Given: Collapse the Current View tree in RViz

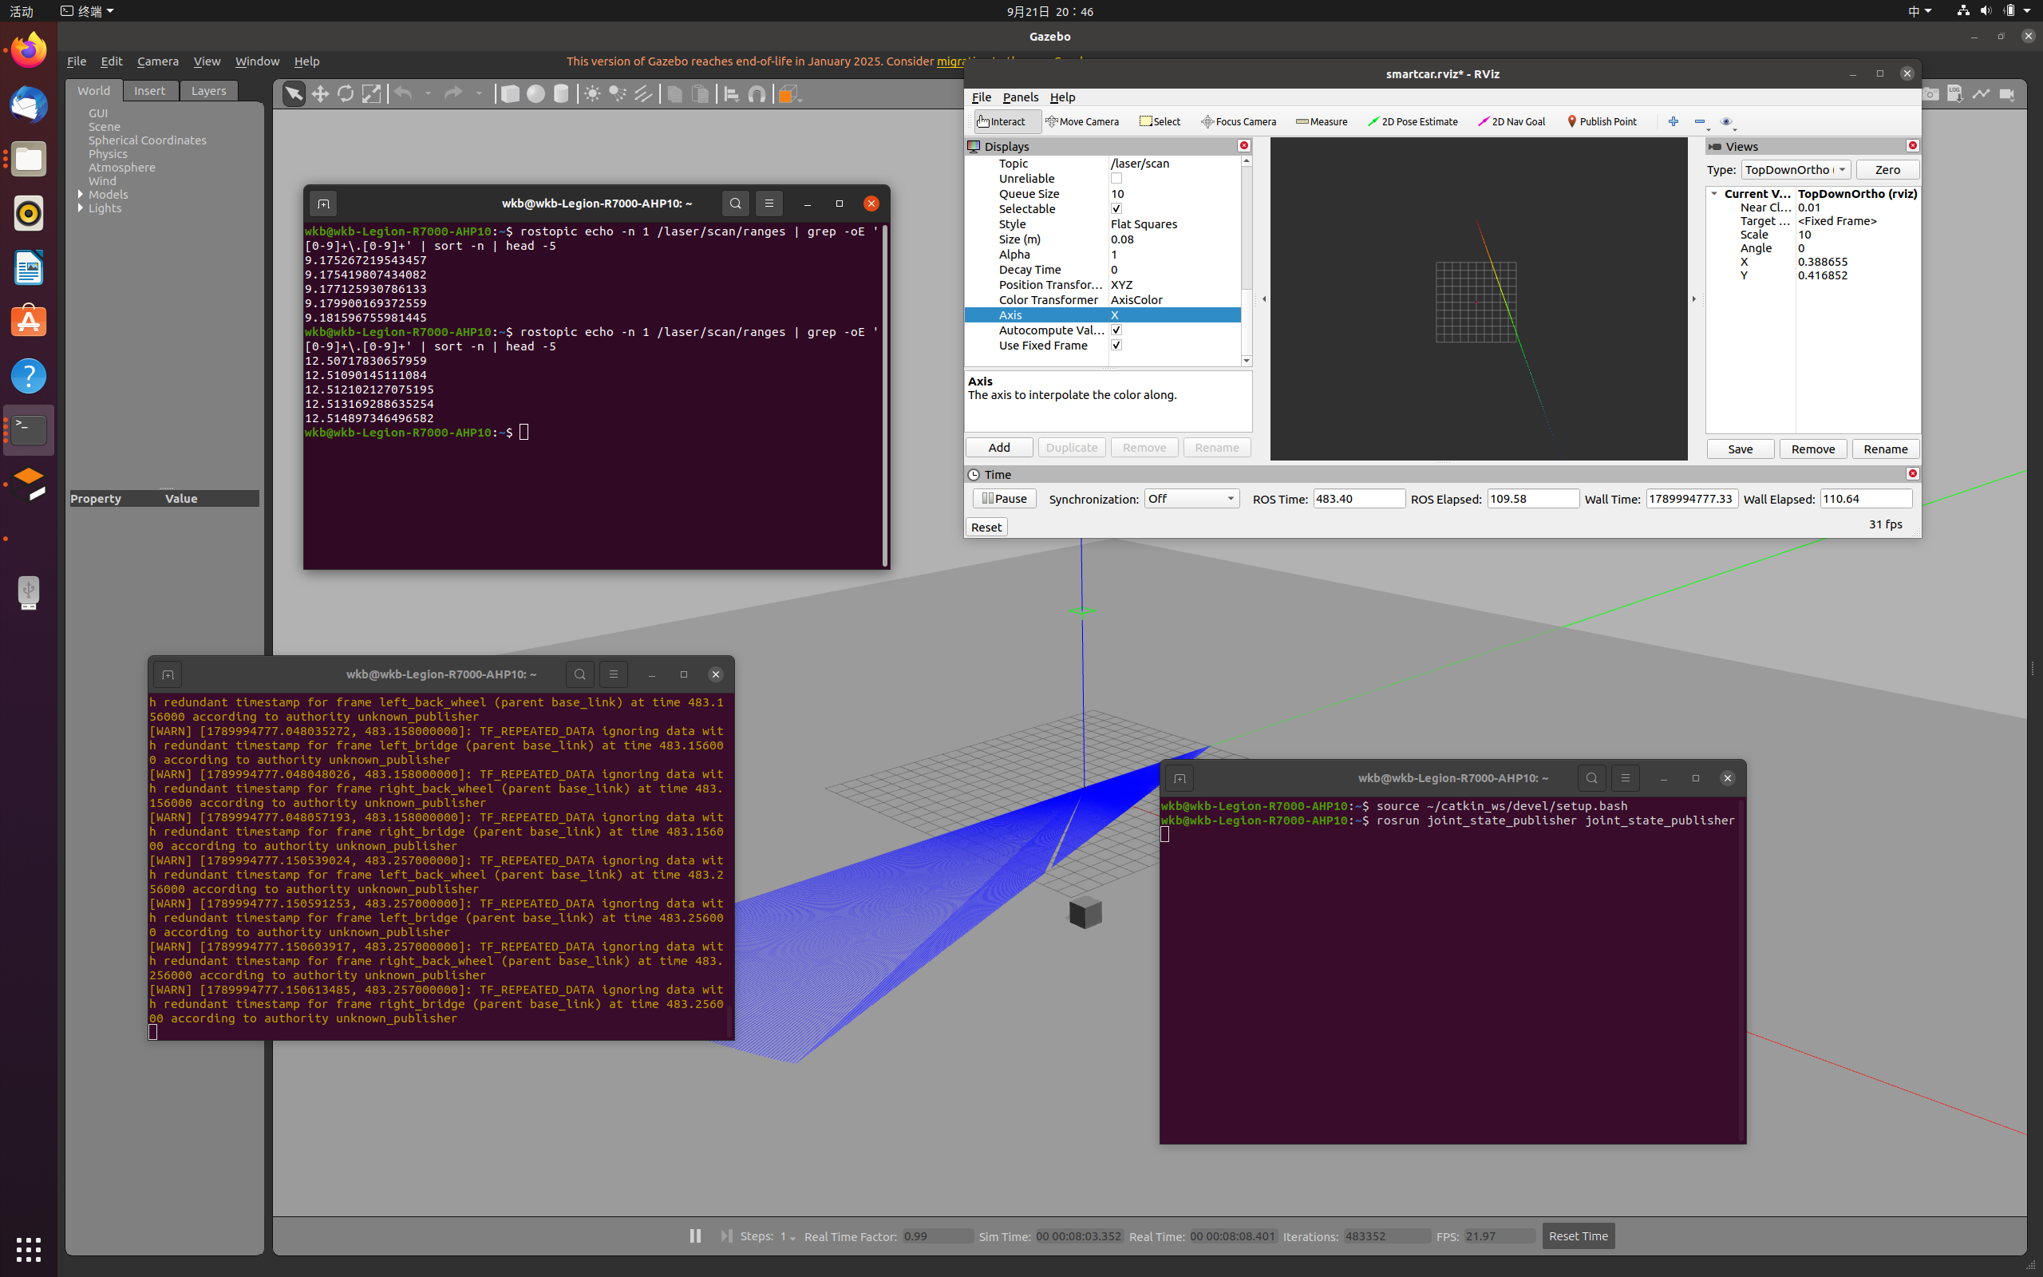Looking at the screenshot, I should coord(1713,193).
